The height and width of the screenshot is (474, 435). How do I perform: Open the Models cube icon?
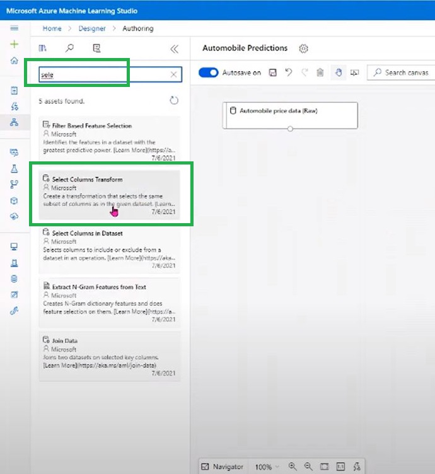click(x=14, y=200)
